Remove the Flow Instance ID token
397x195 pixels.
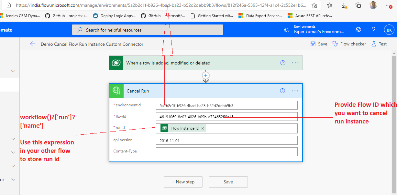pos(203,128)
